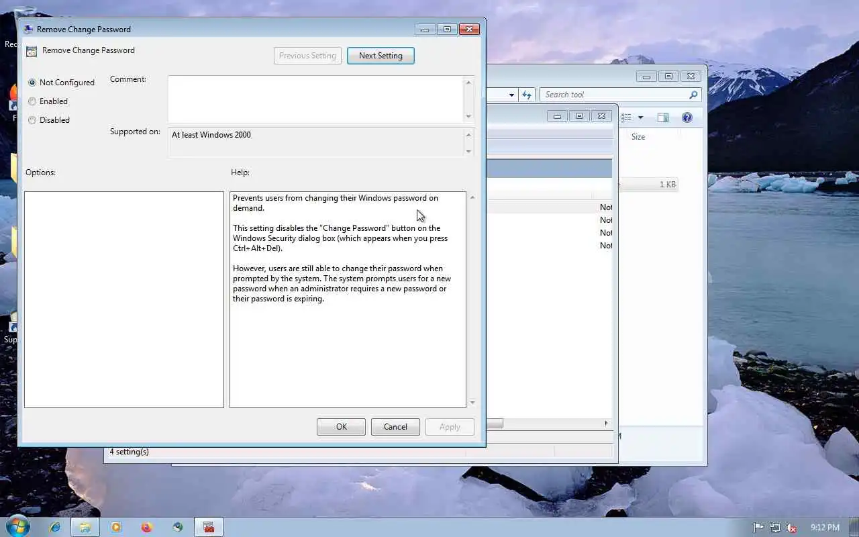This screenshot has height=537, width=859.
Task: Select the 1 KB file row in Explorer
Action: (648, 185)
